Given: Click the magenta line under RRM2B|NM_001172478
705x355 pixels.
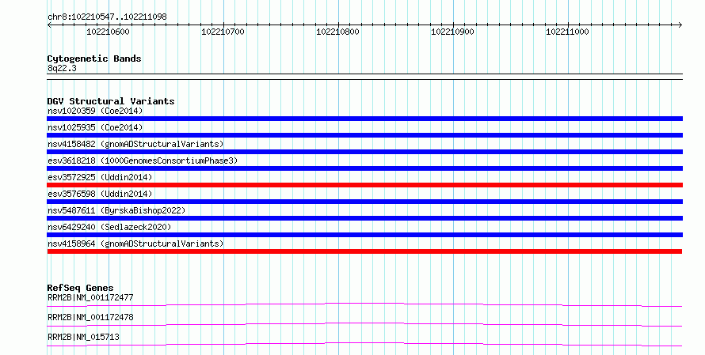Looking at the screenshot, I should pos(364,324).
